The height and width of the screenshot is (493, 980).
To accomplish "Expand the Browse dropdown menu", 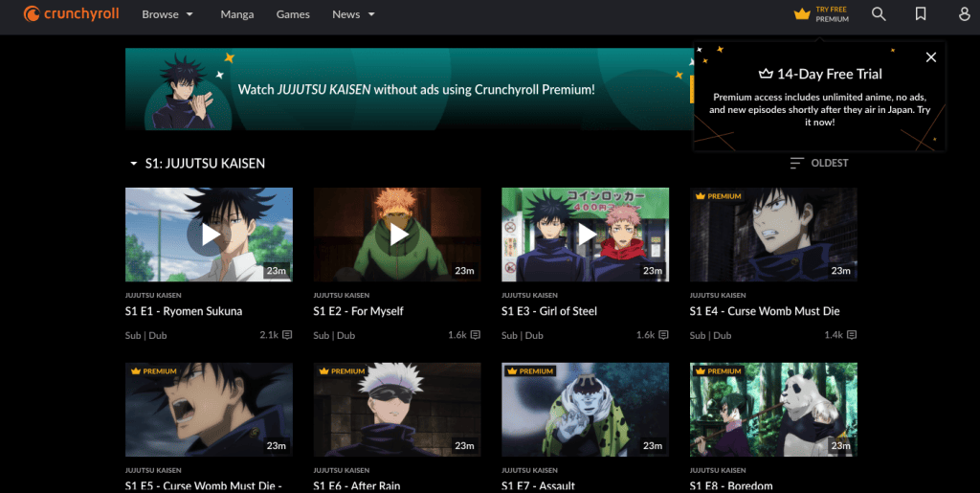I will tap(167, 13).
